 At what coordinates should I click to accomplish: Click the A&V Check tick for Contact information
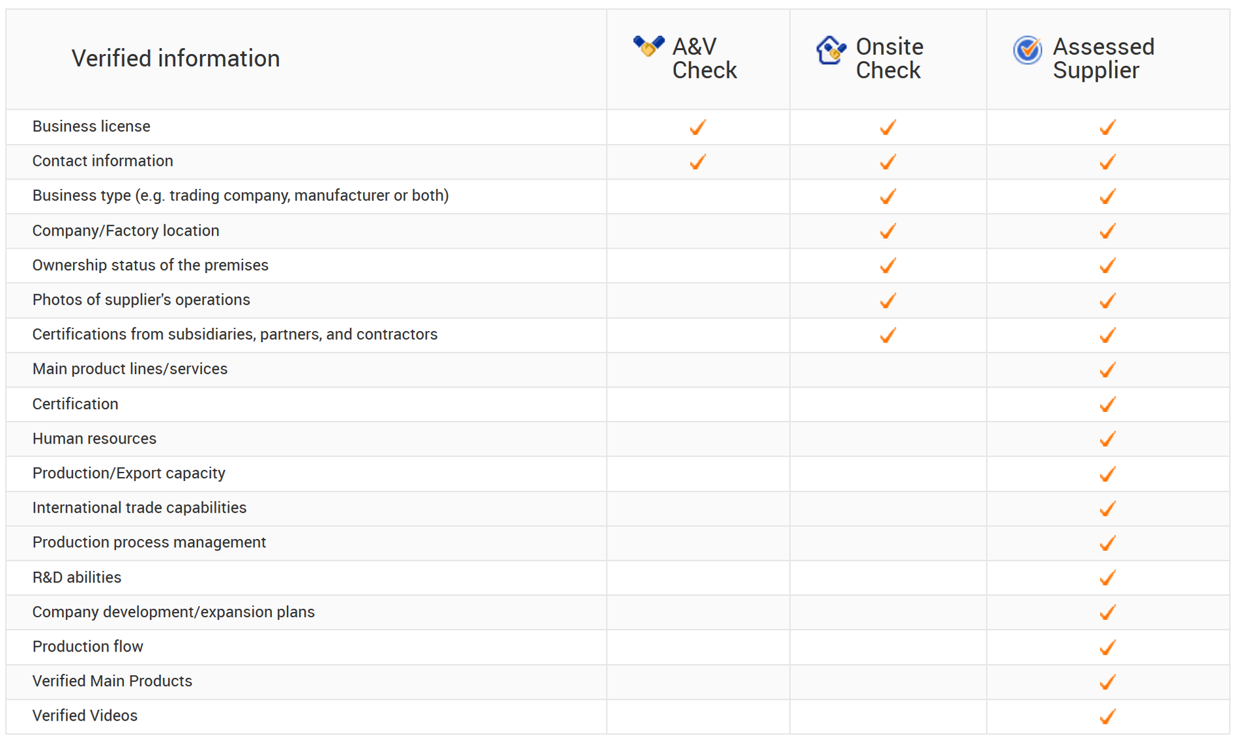[697, 162]
